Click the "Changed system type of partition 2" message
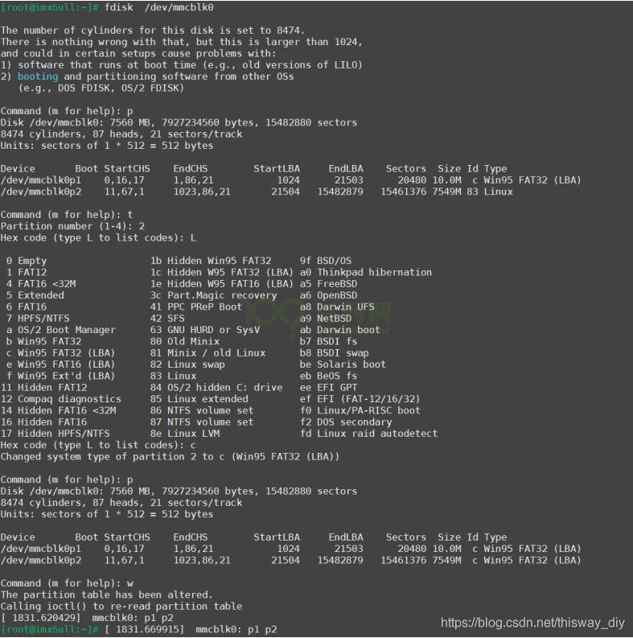The image size is (633, 638). pos(169,457)
